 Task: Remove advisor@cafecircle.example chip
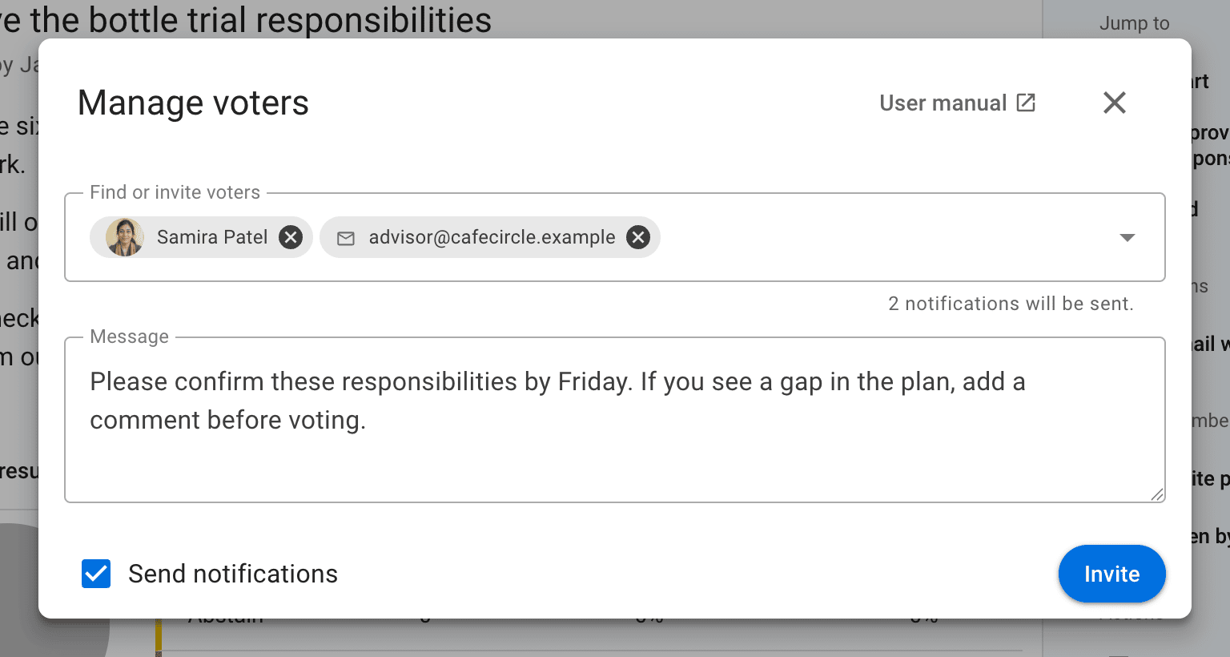637,237
